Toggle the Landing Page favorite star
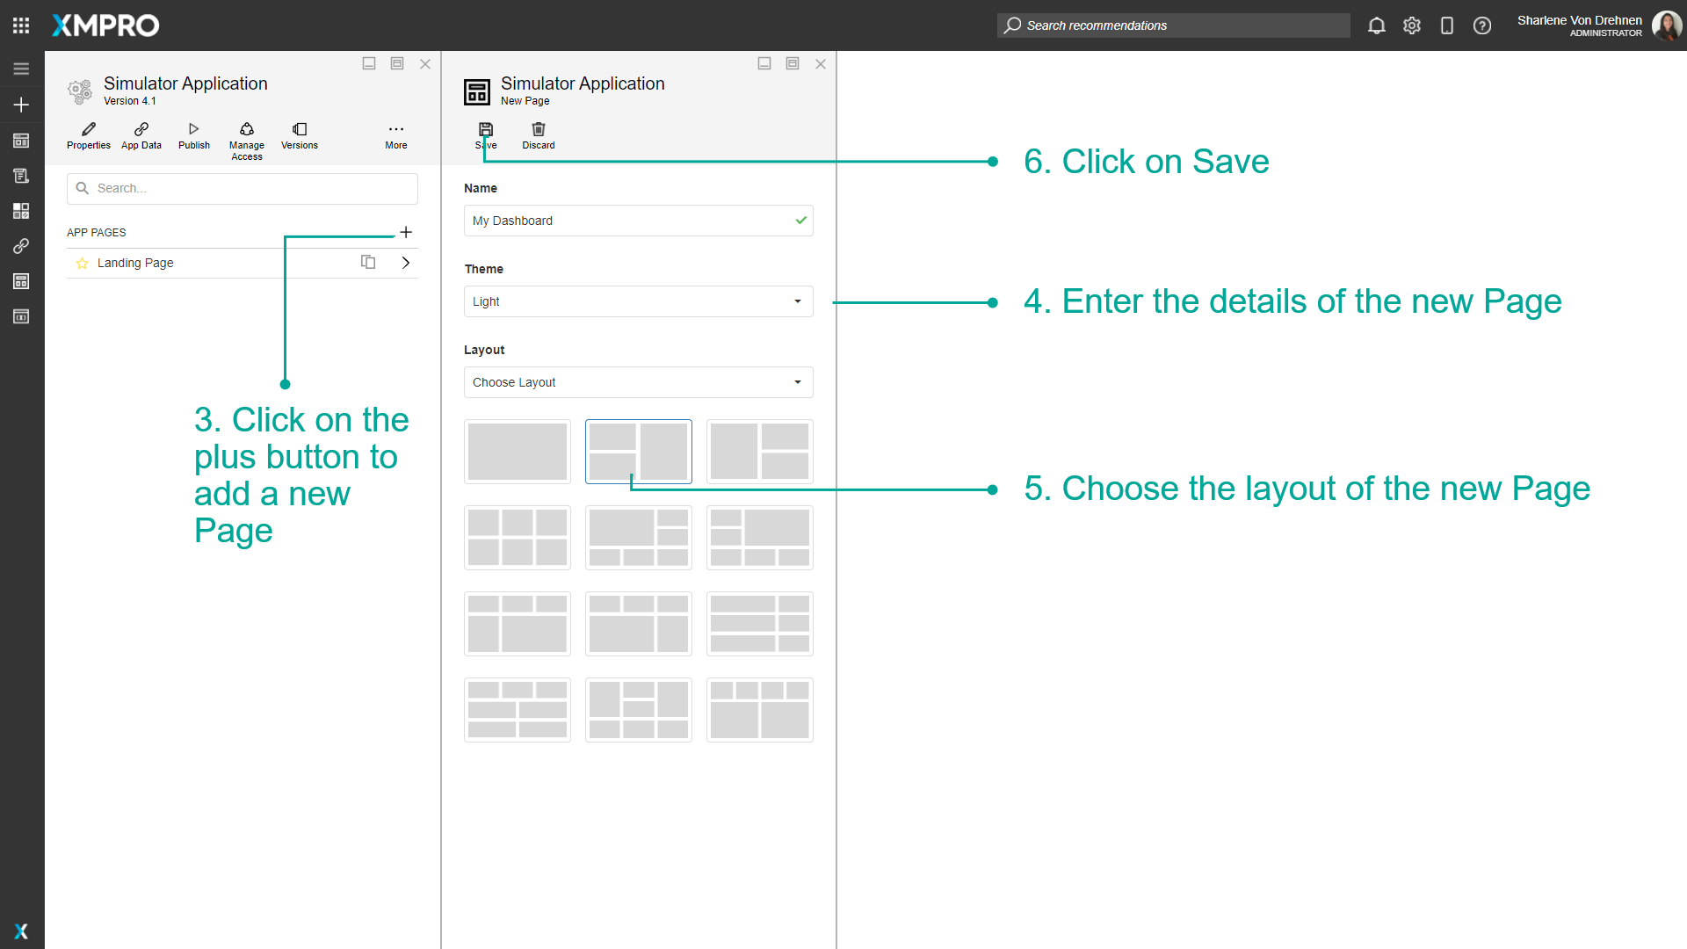Image resolution: width=1687 pixels, height=949 pixels. [x=82, y=262]
